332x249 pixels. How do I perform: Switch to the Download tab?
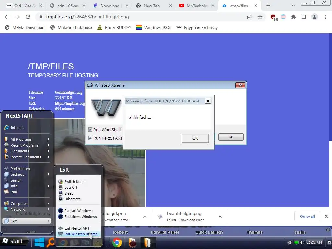(x=110, y=6)
